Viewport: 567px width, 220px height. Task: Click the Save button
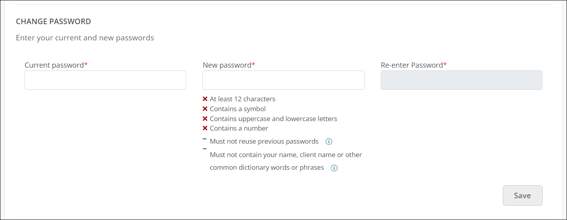[523, 195]
